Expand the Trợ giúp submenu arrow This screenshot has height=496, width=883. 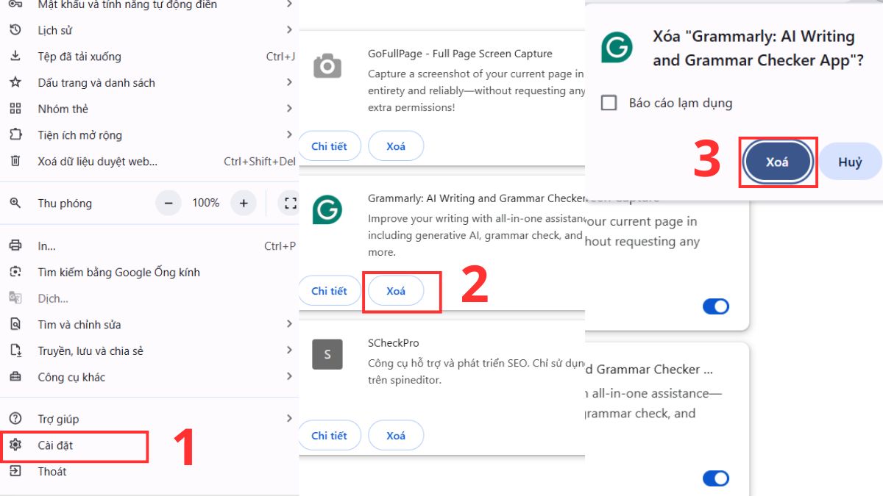[289, 419]
